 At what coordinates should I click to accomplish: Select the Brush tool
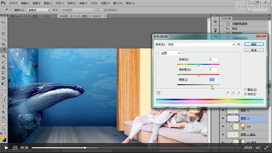point(3,62)
